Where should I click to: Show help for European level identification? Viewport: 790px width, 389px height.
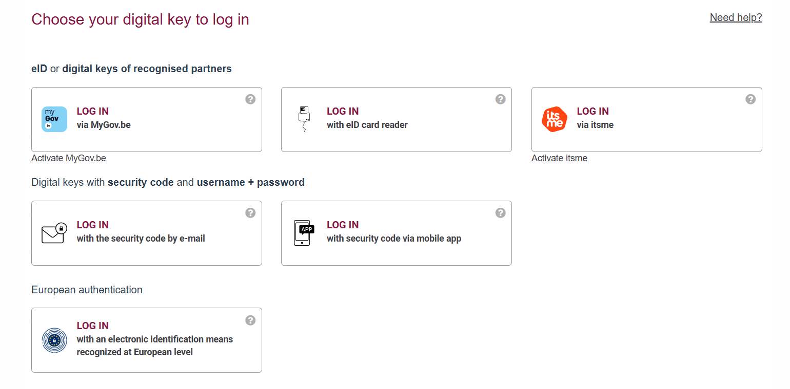pyautogui.click(x=250, y=320)
